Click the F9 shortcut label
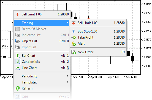The width and height of the screenshot is (152, 100). tap(123, 52)
